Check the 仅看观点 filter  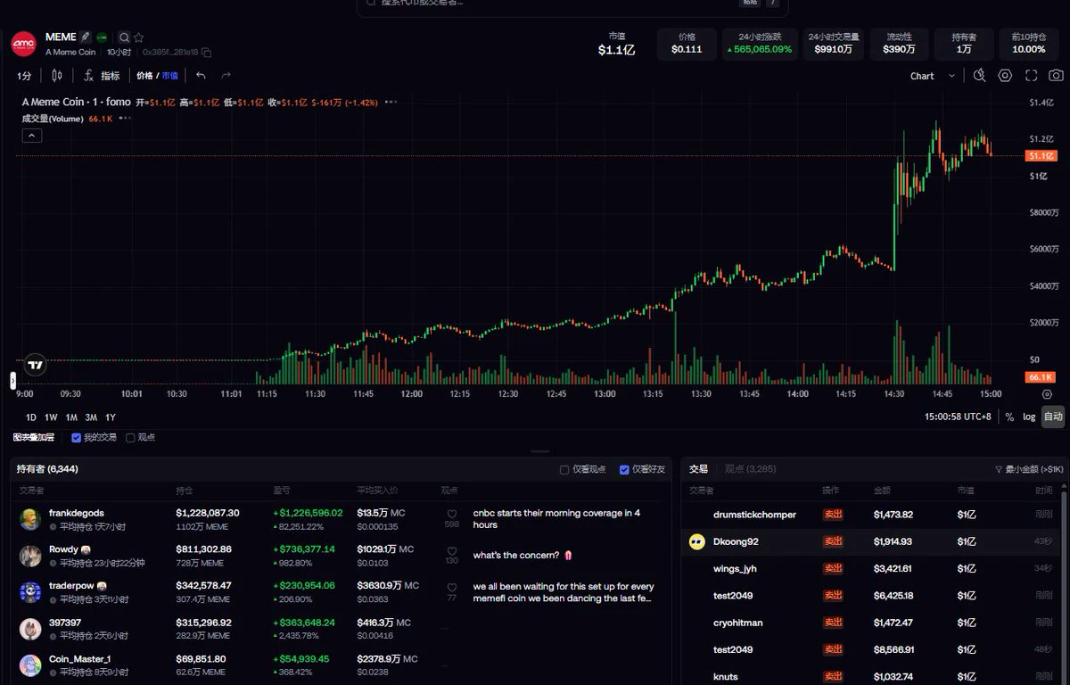[564, 470]
